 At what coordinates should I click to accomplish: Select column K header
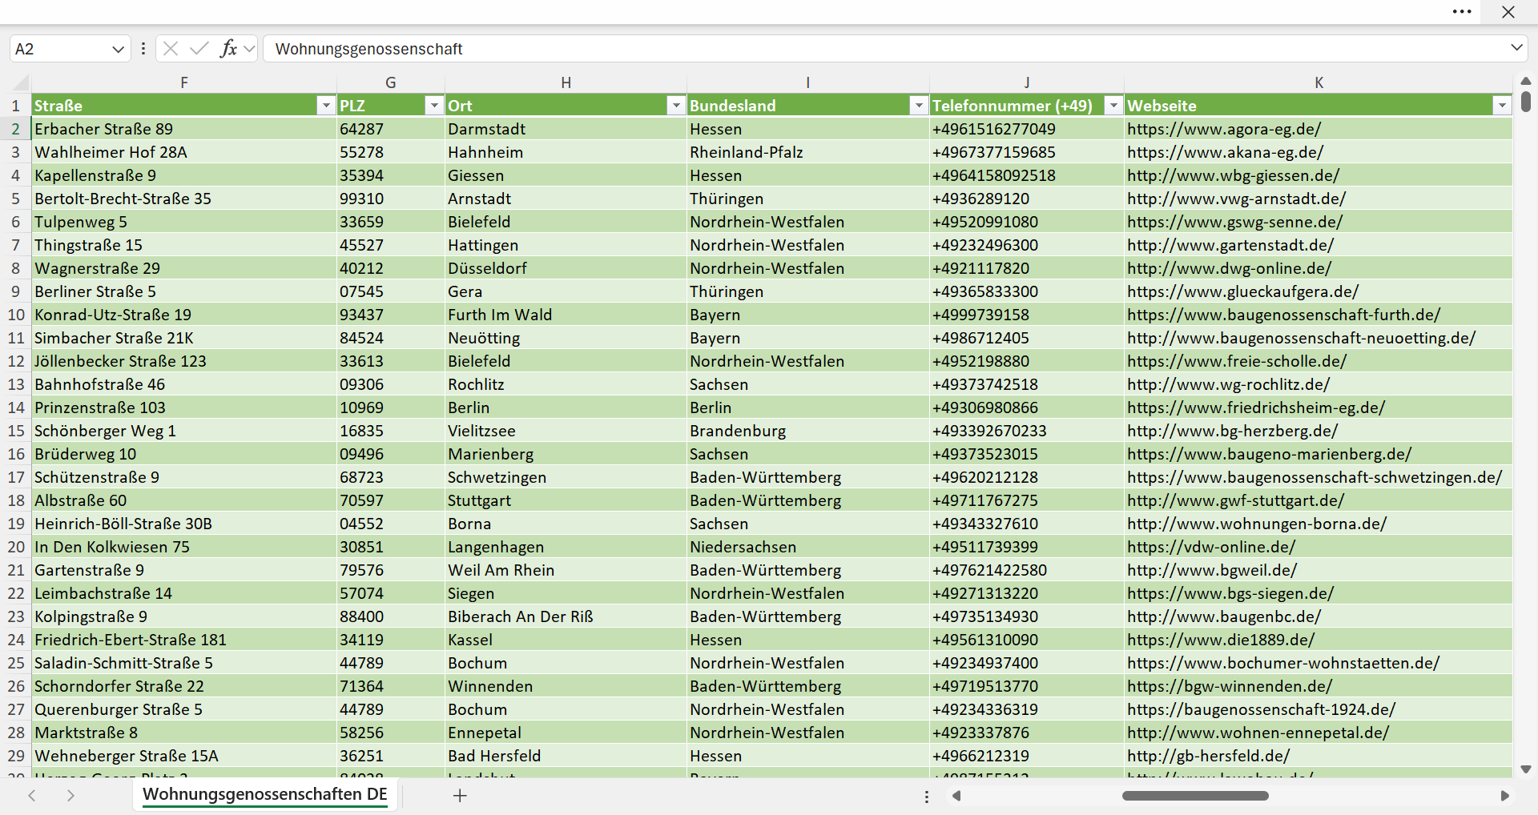1319,82
